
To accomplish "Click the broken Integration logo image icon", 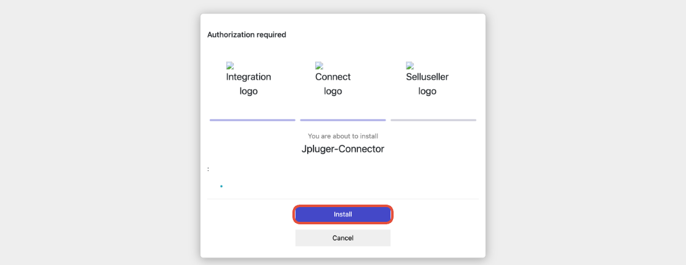I will 230,65.
